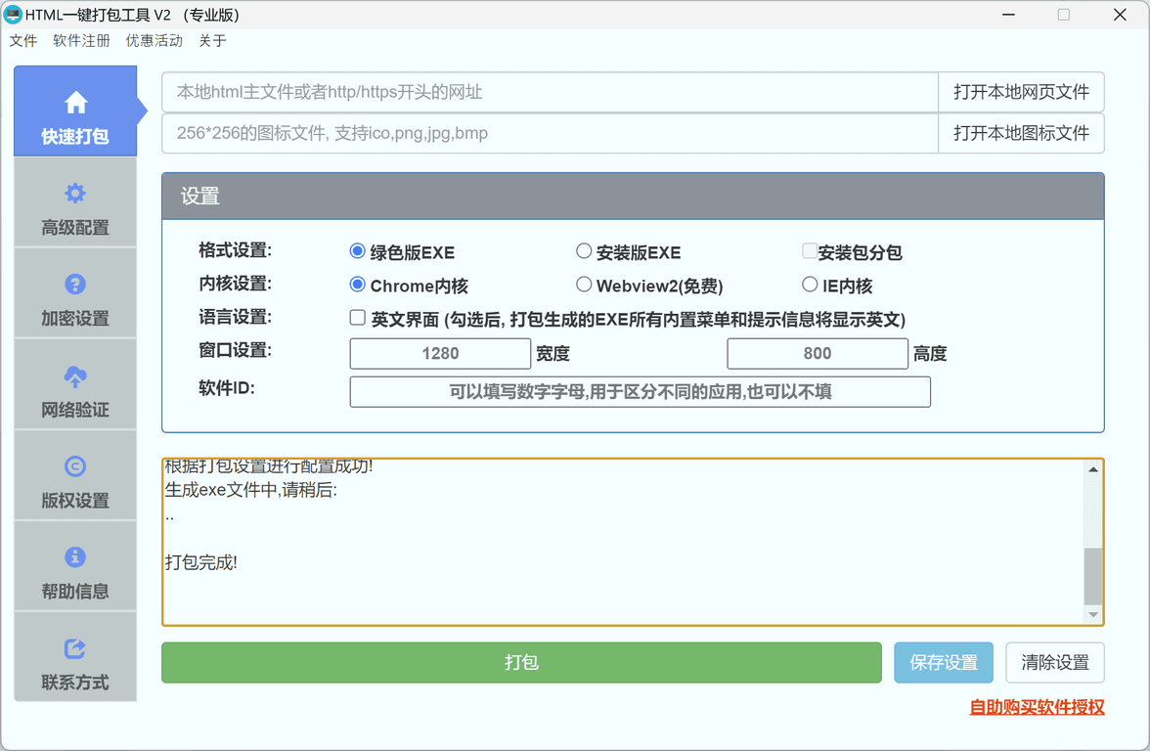Open 高级配置 gear icon panel

coord(75,202)
